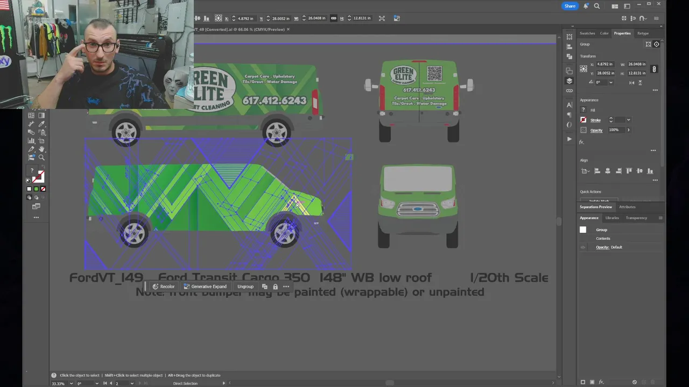The height and width of the screenshot is (387, 689).
Task: Switch to the Swatches tab
Action: pyautogui.click(x=587, y=33)
